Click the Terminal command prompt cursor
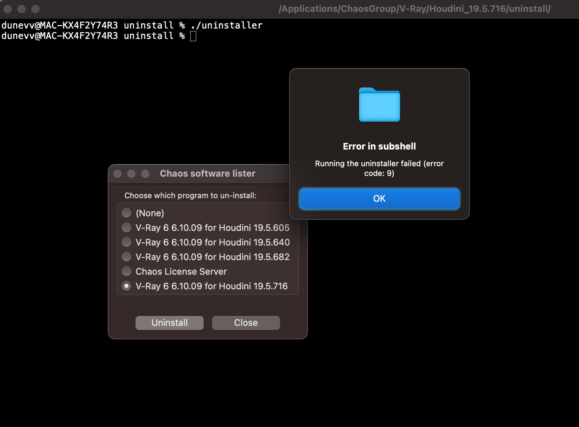 coord(193,36)
